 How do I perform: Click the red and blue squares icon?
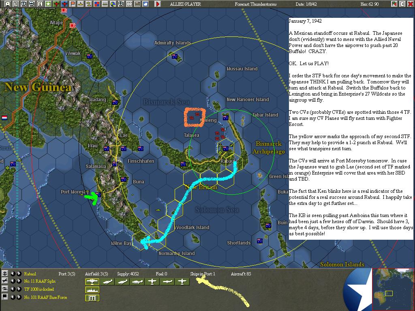[97, 4]
